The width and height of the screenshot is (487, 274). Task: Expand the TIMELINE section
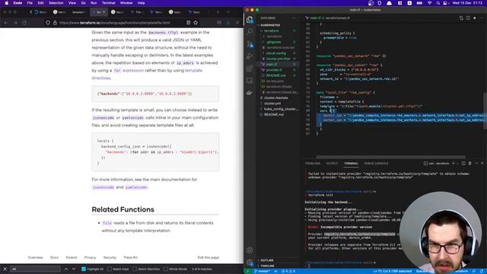tap(267, 266)
